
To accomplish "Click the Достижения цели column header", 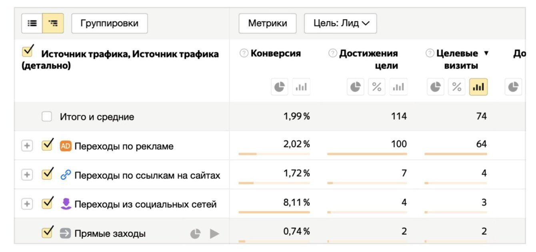I will click(x=368, y=59).
